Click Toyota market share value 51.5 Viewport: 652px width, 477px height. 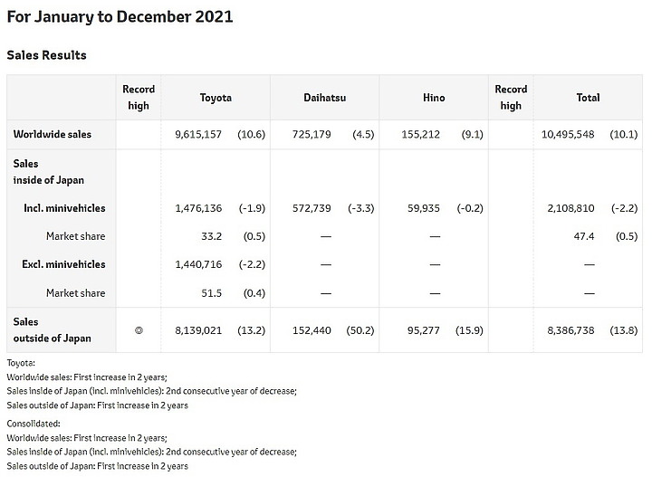coord(211,293)
